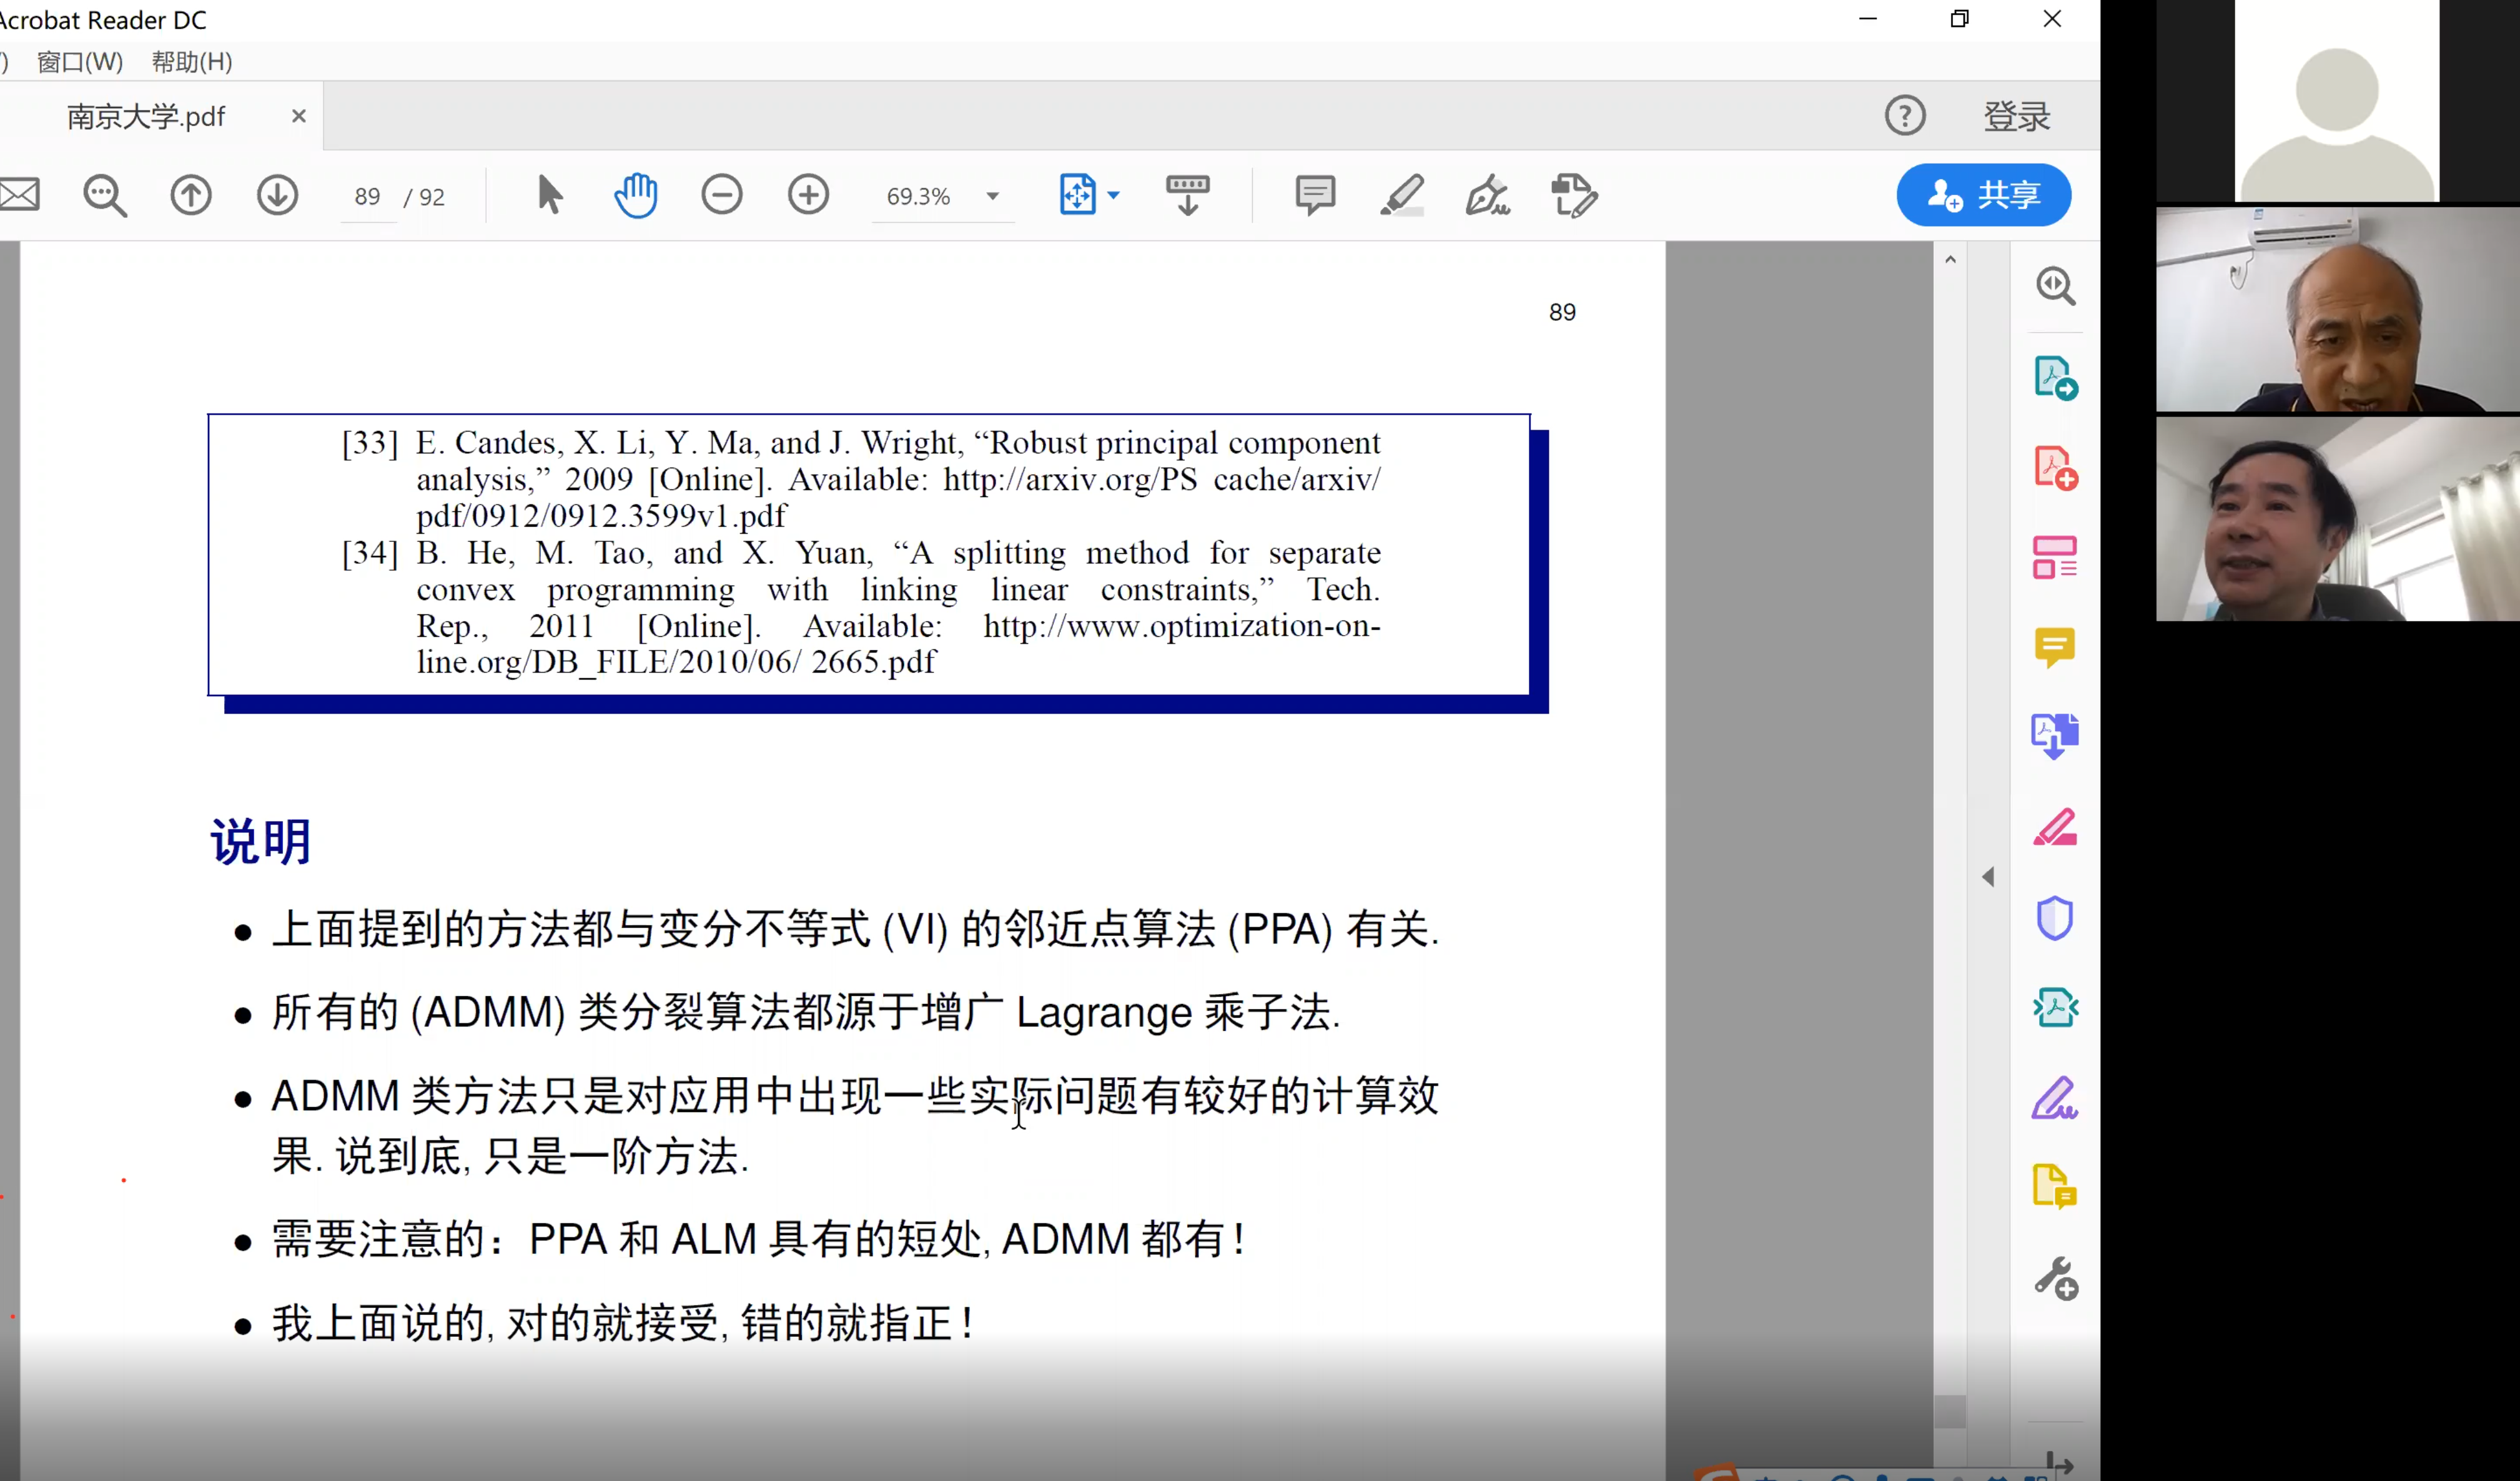The image size is (2520, 1481).
Task: Expand the fit page options dropdown arrow
Action: [1114, 195]
